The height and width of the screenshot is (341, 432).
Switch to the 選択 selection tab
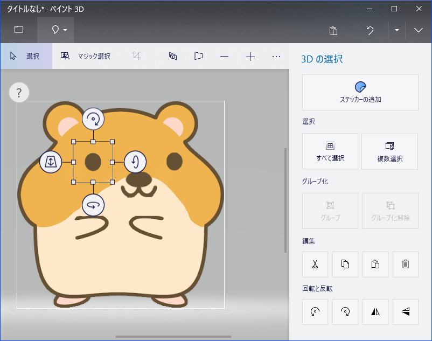(26, 55)
